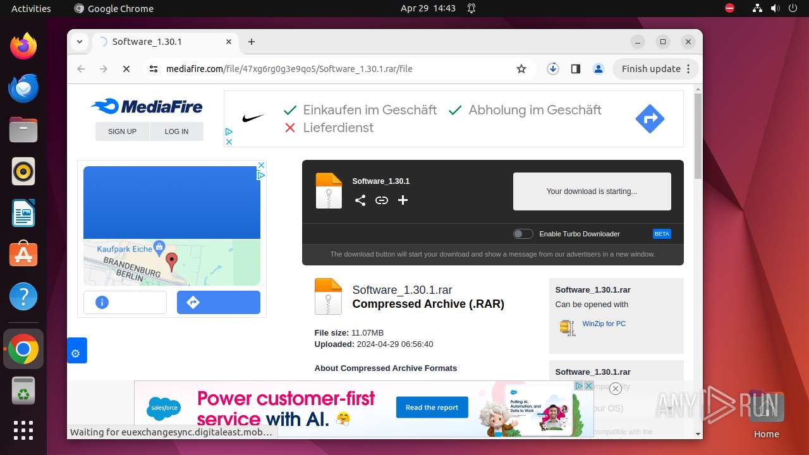Image resolution: width=809 pixels, height=455 pixels.
Task: Open Trash from the dock
Action: (x=23, y=391)
